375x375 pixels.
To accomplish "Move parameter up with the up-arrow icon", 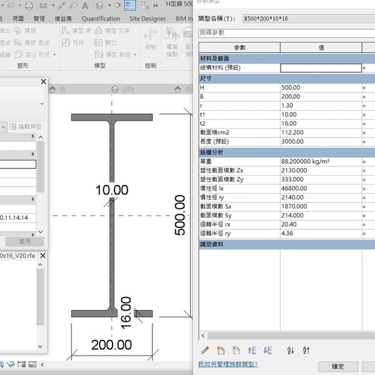I will coord(252,350).
